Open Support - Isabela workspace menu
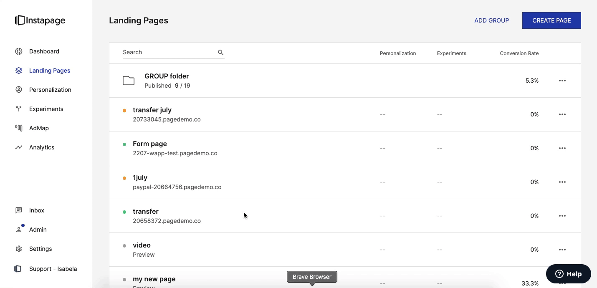 (x=53, y=269)
